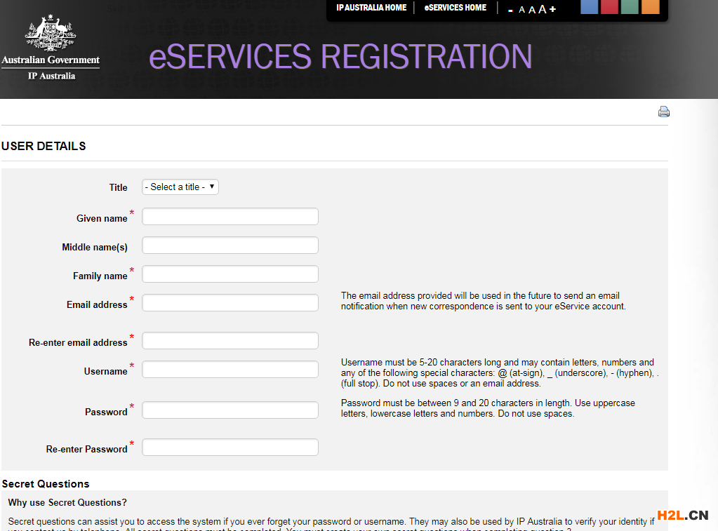Click the Password entry field
Viewport: 718px width, 531px height.
pos(230,410)
